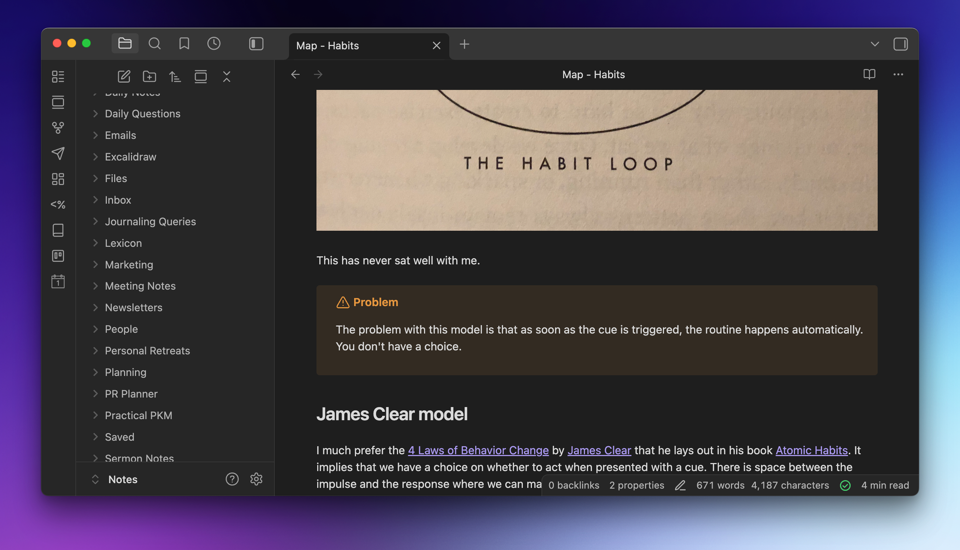
Task: Open the help question mark icon
Action: click(x=232, y=479)
